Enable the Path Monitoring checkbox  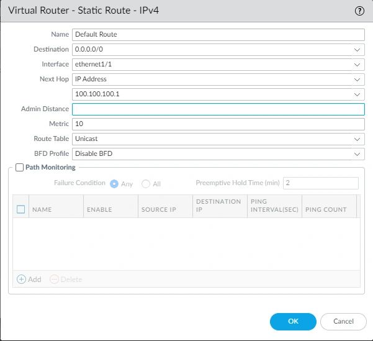(x=19, y=168)
